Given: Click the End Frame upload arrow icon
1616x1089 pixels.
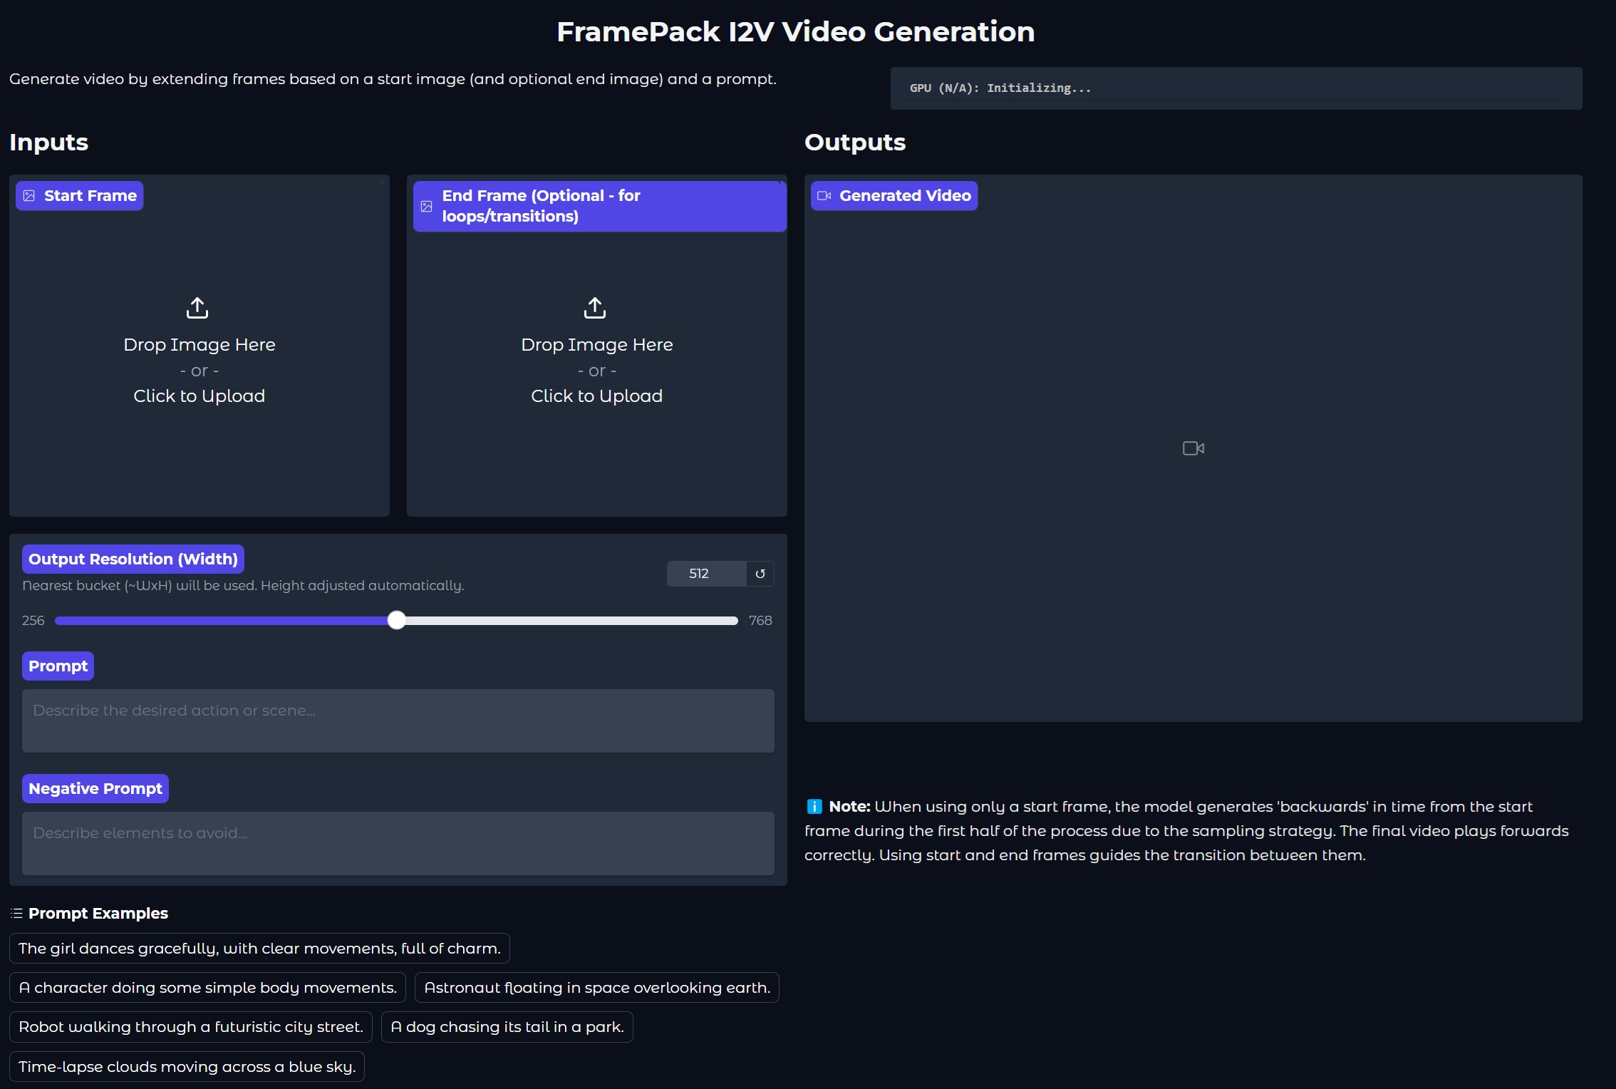Looking at the screenshot, I should coord(595,308).
